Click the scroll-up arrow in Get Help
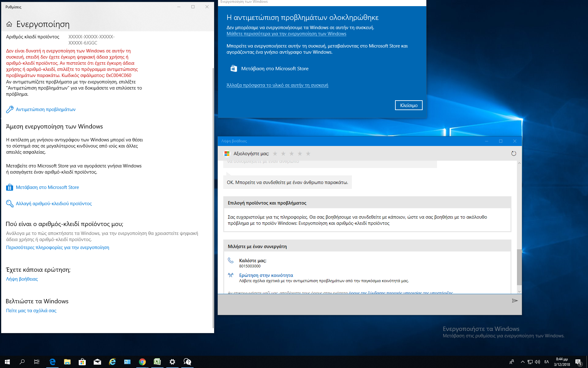This screenshot has height=368, width=588. click(519, 163)
